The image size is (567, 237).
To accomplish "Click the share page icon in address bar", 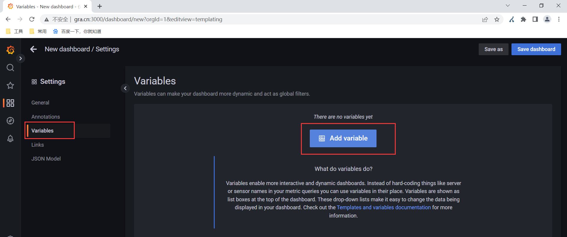I will [x=485, y=19].
